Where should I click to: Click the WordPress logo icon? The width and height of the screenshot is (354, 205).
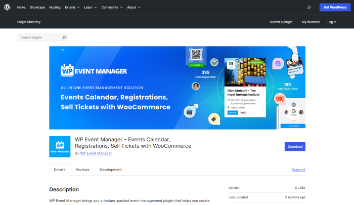click(x=7, y=7)
